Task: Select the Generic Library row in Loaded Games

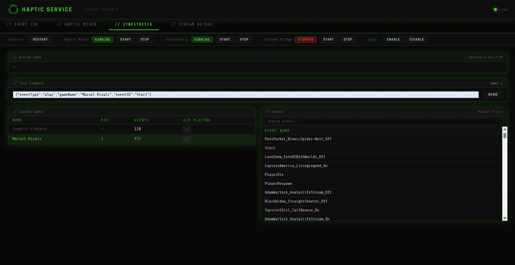Action: [x=132, y=129]
